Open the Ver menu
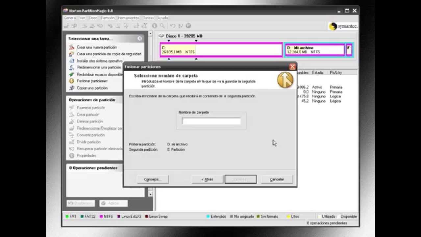This screenshot has height=237, width=421. tap(82, 18)
